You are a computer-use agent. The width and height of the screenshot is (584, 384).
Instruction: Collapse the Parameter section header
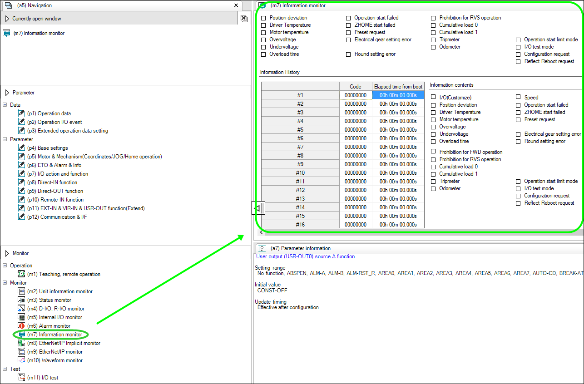[7, 93]
